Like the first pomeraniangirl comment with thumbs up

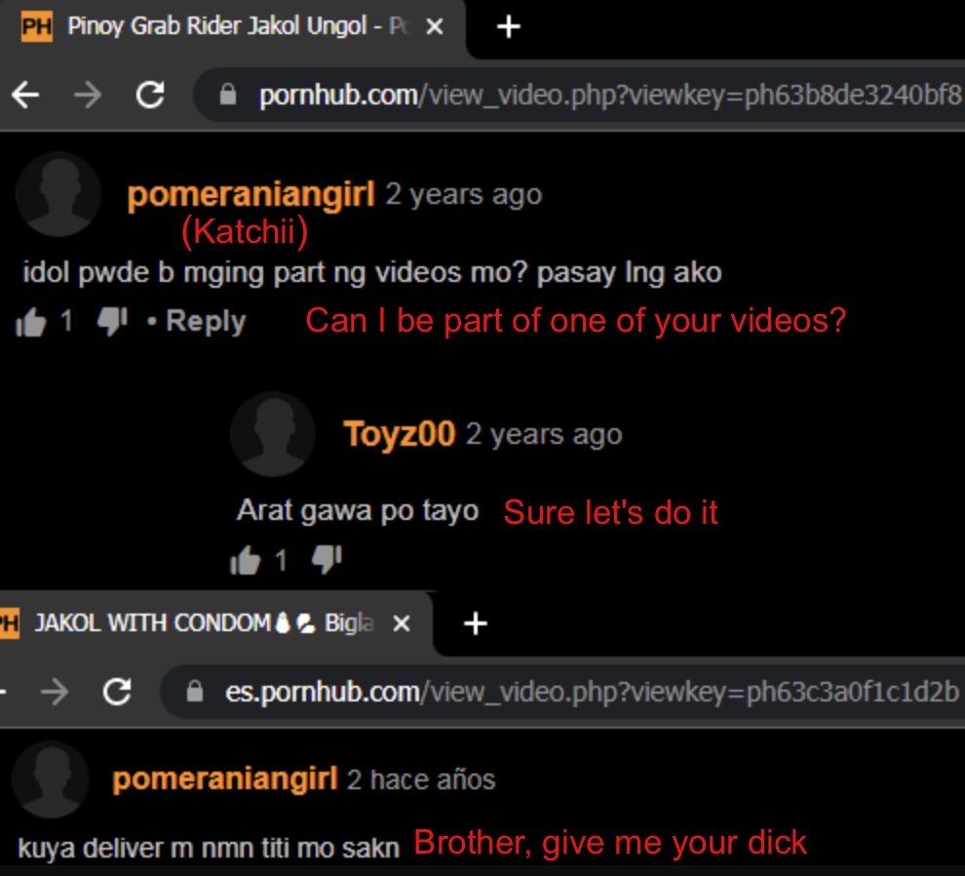click(x=31, y=322)
